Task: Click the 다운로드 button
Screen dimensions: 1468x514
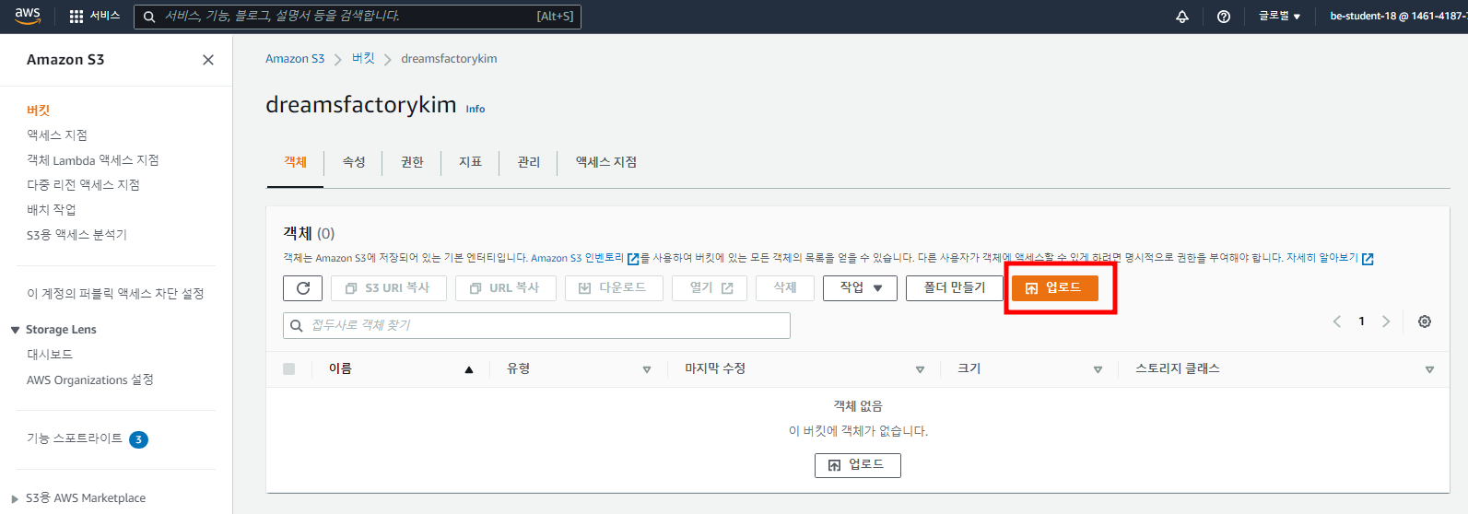Action: pyautogui.click(x=613, y=288)
